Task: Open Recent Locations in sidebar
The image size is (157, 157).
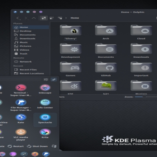Action: pyautogui.click(x=31, y=73)
